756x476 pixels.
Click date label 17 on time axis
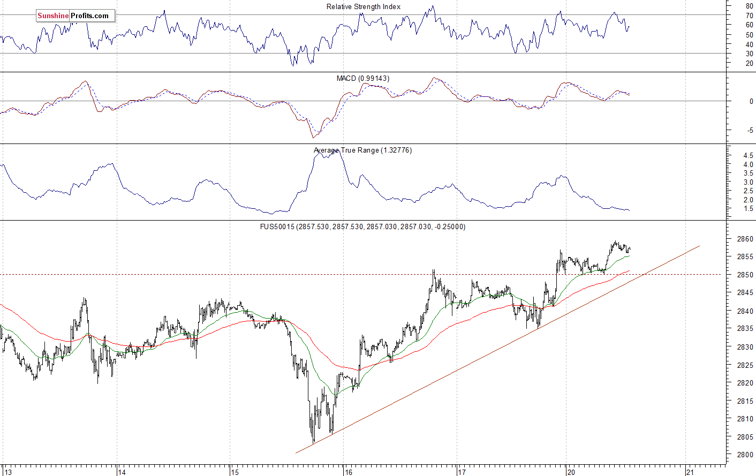pos(462,472)
